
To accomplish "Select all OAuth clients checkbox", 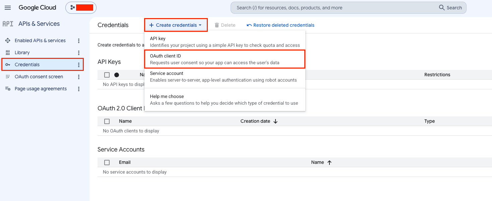I will pos(107,121).
